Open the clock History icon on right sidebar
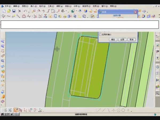Viewport: 160px width, 120px height. click(x=157, y=67)
